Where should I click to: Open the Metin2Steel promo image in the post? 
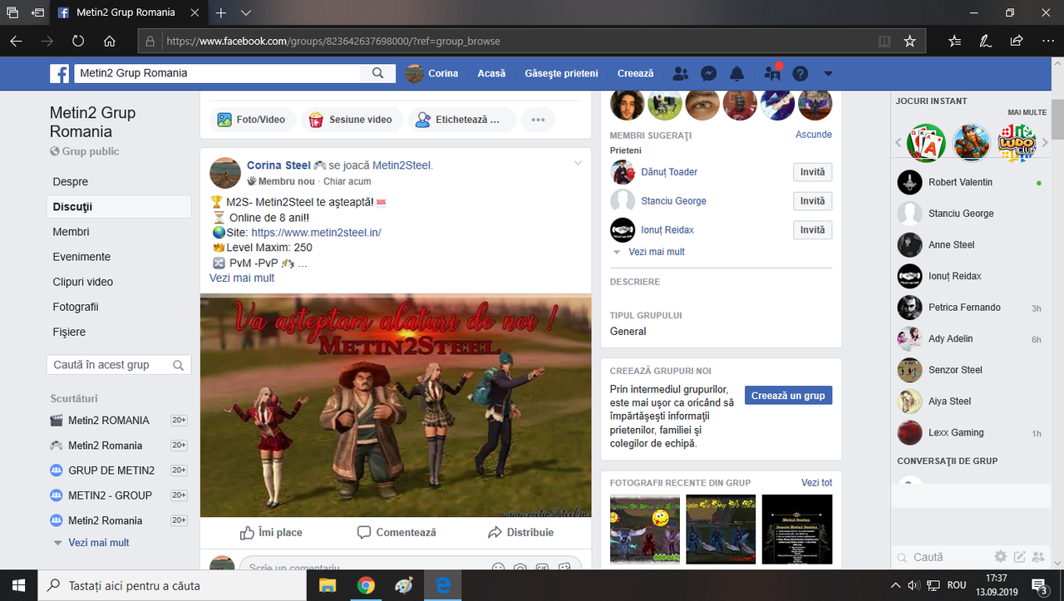(x=396, y=406)
